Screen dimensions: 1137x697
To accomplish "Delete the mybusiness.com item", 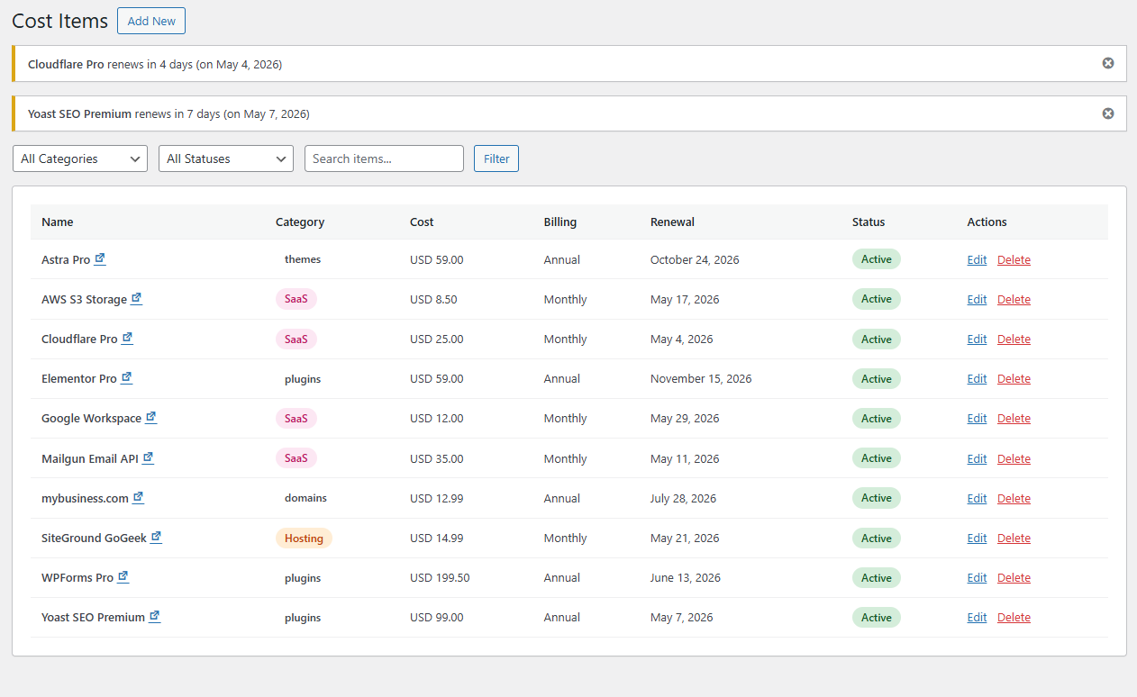I will tap(1014, 498).
